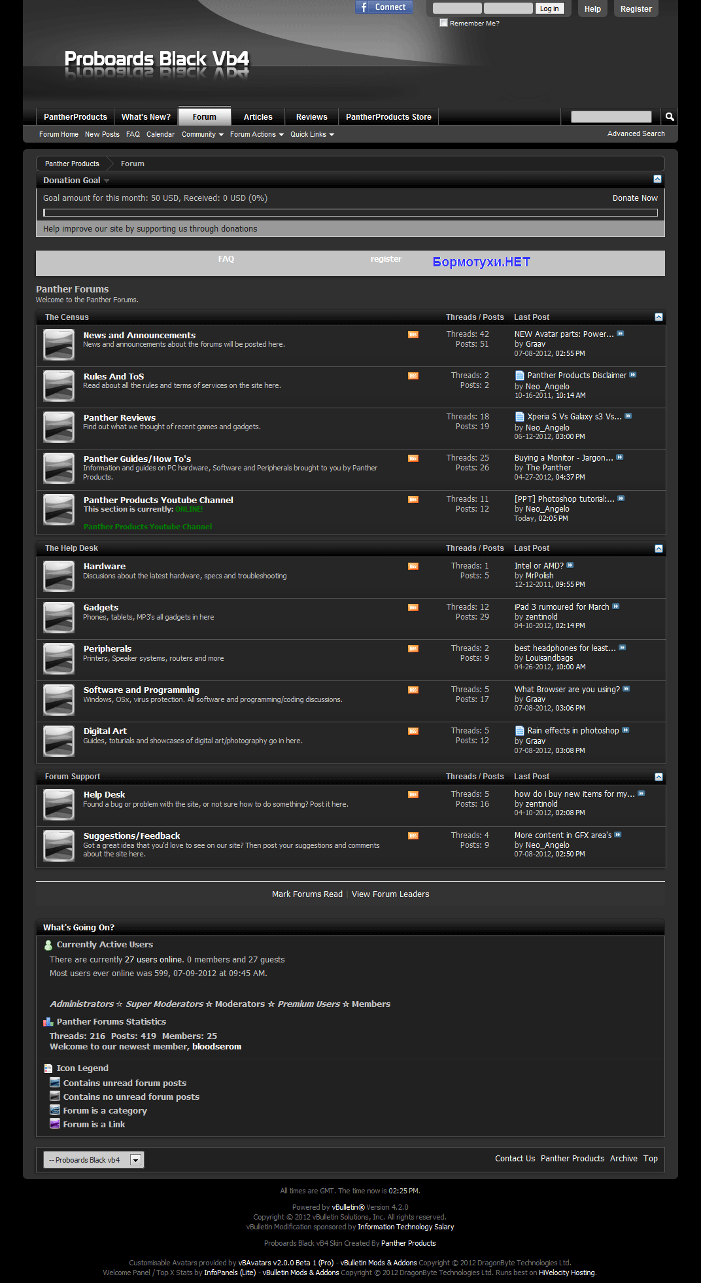
Task: Click the Panther Forums Statistics chart icon
Action: pyautogui.click(x=48, y=1022)
